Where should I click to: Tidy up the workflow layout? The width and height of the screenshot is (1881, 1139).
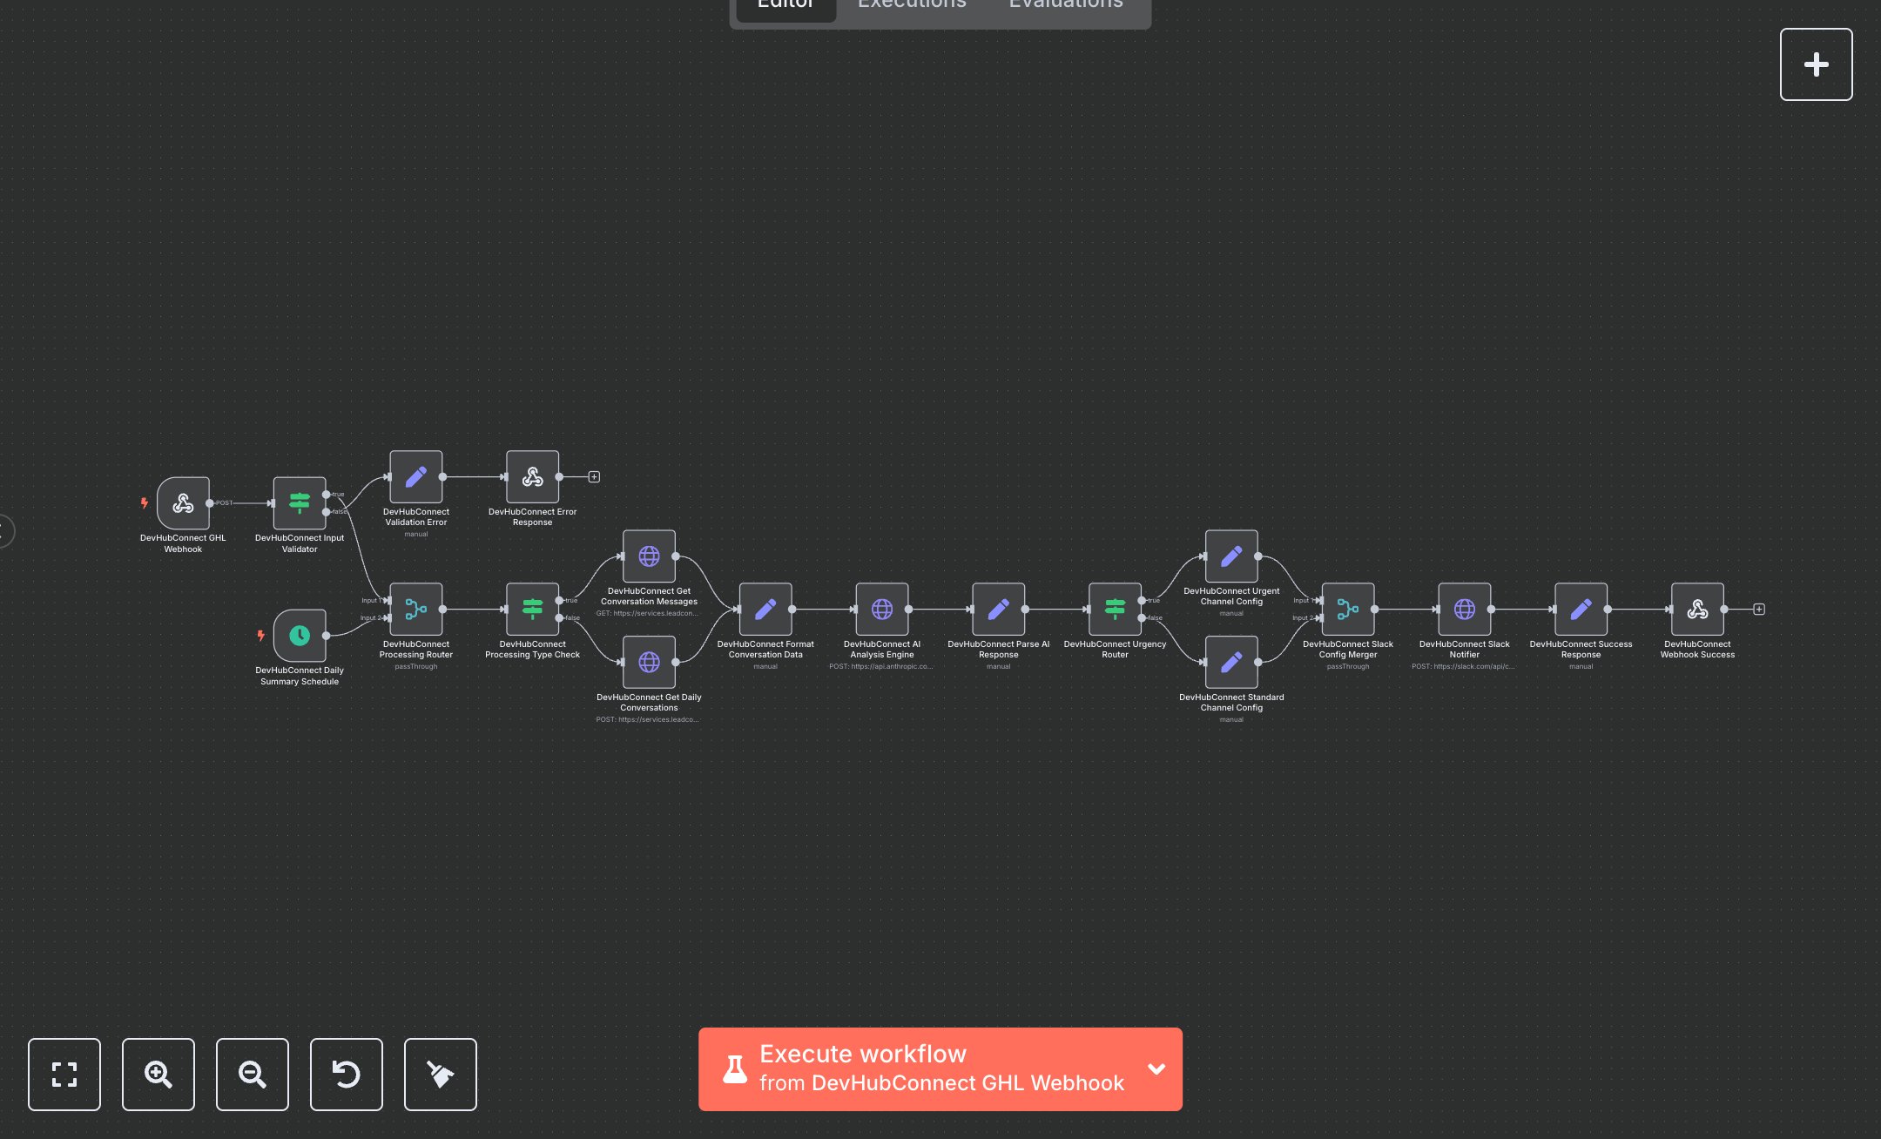pyautogui.click(x=440, y=1075)
